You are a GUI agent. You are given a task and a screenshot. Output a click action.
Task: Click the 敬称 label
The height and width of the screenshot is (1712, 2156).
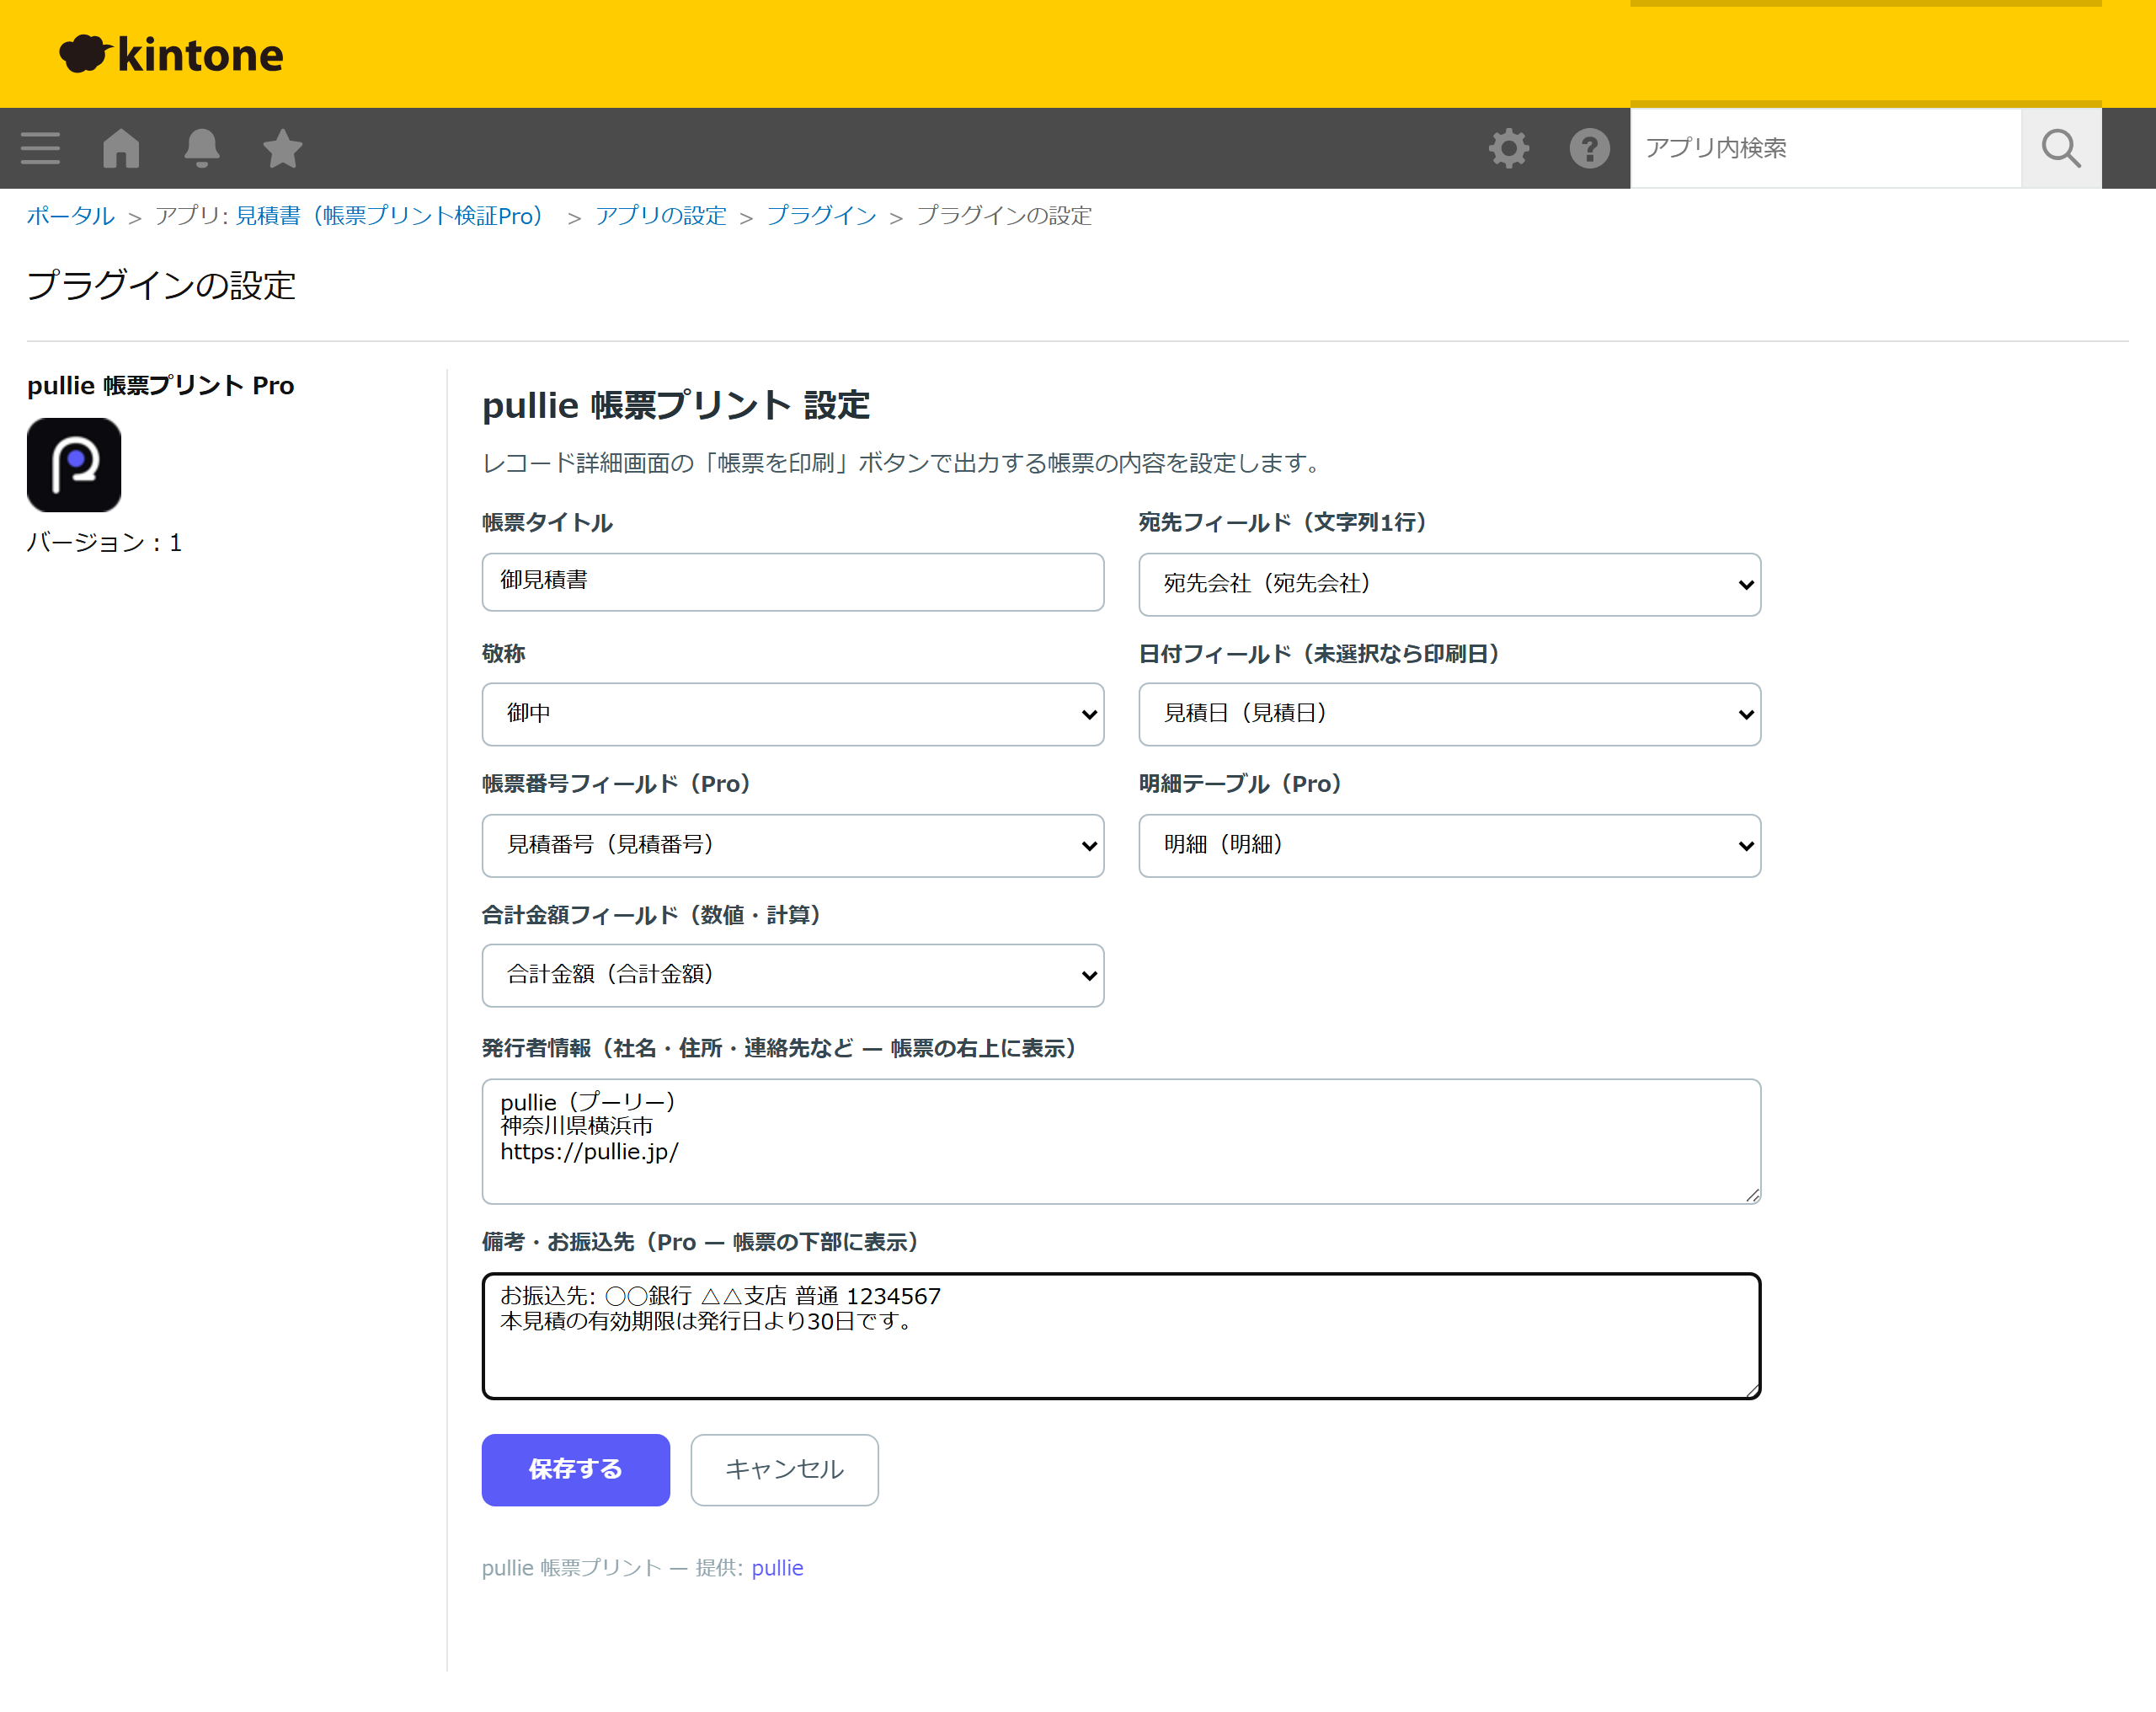pyautogui.click(x=503, y=654)
